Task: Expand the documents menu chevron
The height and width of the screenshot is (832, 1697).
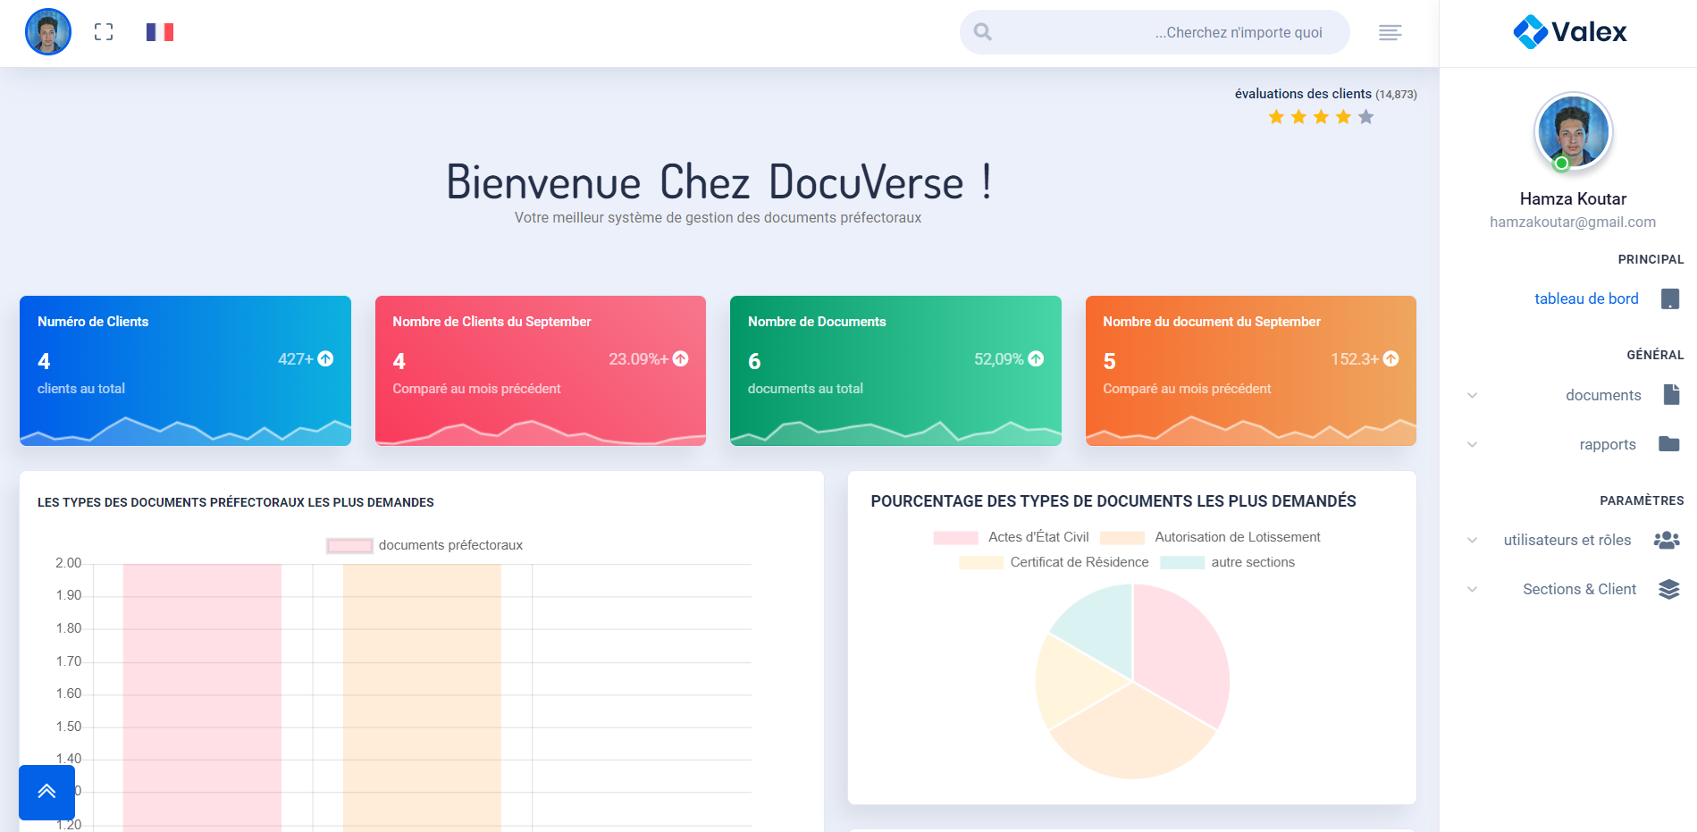Action: pos(1472,395)
